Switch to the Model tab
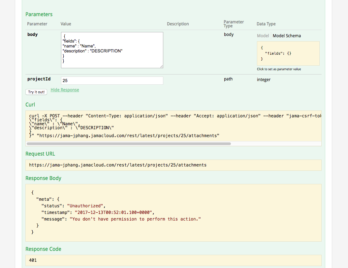The image size is (348, 268). (x=263, y=36)
